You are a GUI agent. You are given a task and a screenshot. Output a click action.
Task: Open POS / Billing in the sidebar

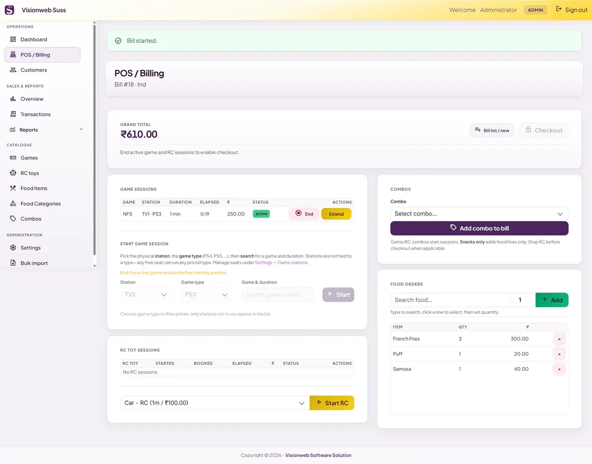(x=42, y=55)
